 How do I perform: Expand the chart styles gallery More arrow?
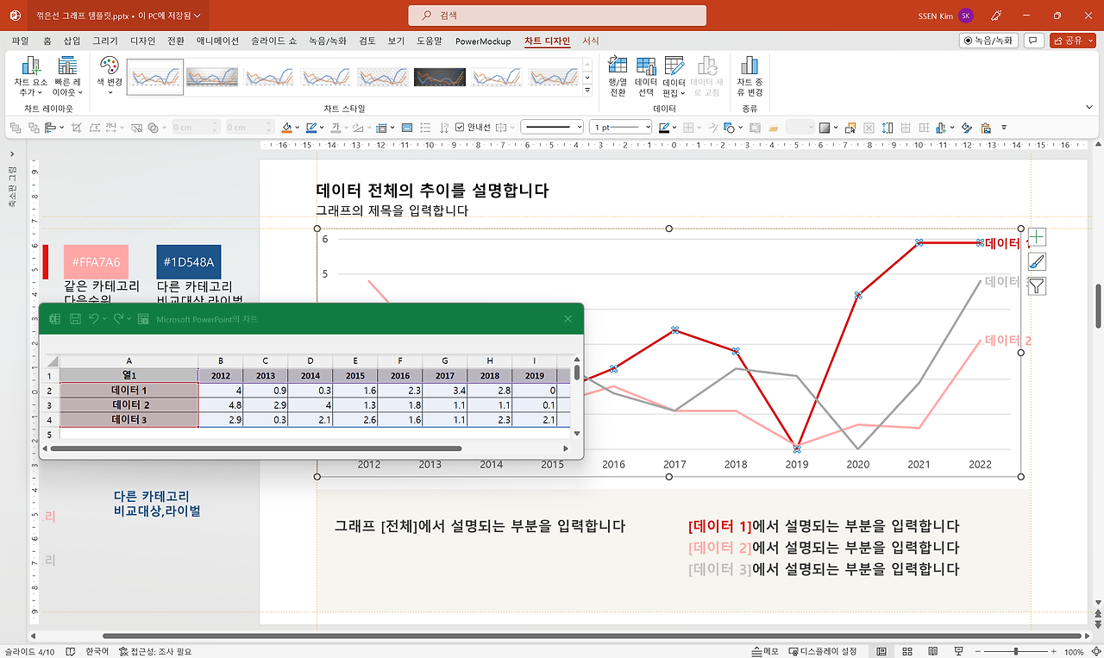[587, 90]
